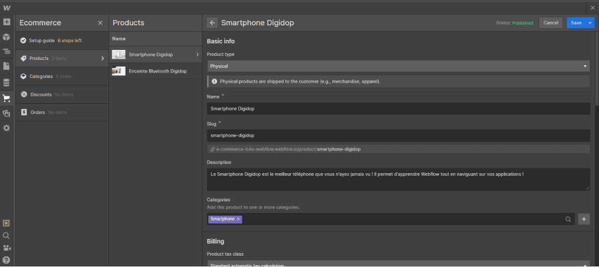
Task: Open the Navigator panel icon
Action: [7, 51]
